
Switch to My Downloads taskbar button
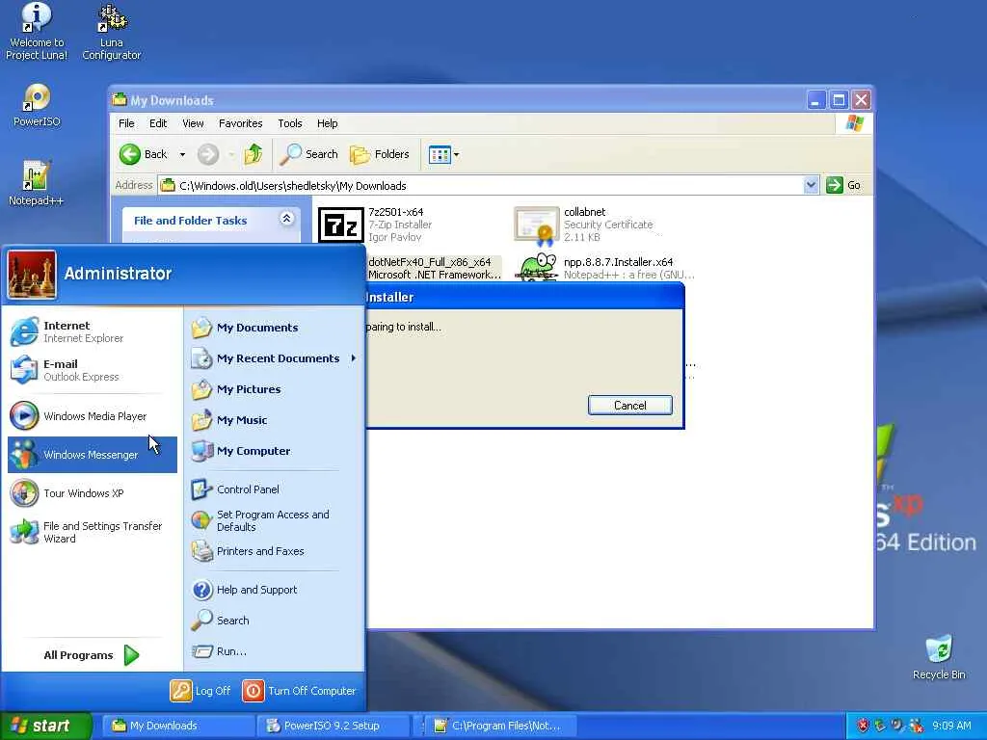pos(178,726)
